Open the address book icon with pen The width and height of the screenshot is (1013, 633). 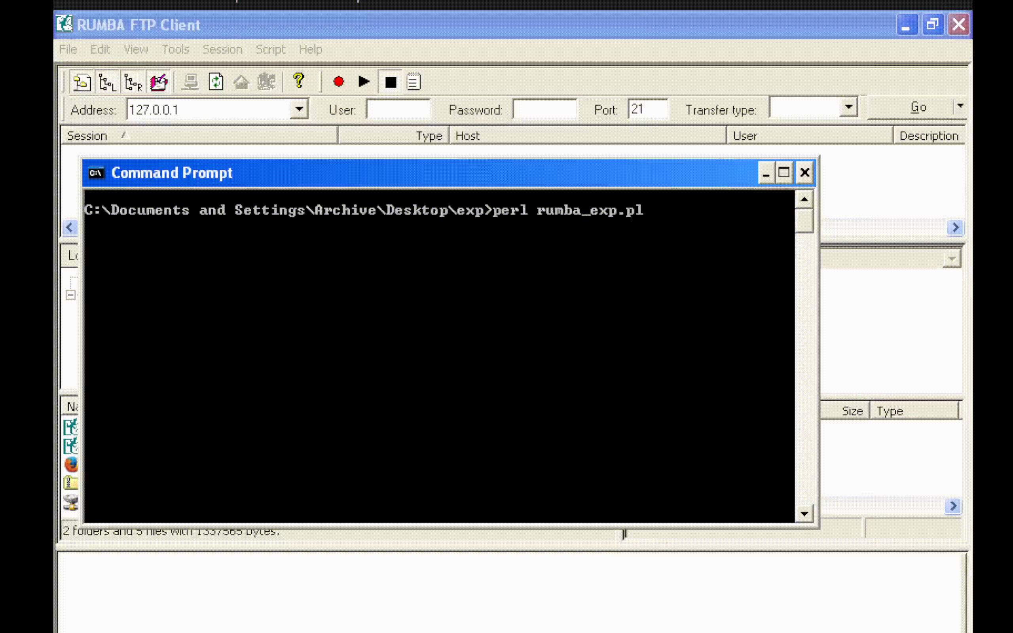coord(159,82)
